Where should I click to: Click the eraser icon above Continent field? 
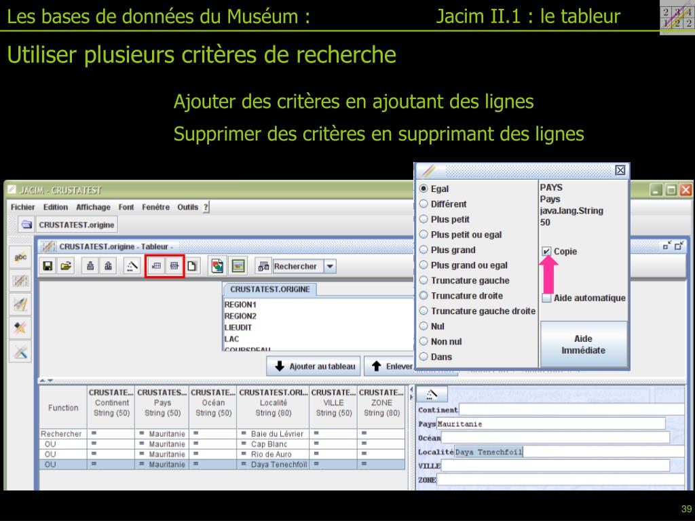[431, 394]
